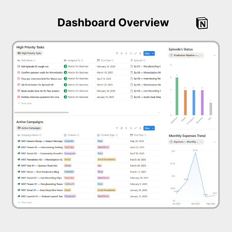Click info icon beside Campaign Name column
This screenshot has height=232, width=232.
click(41, 135)
